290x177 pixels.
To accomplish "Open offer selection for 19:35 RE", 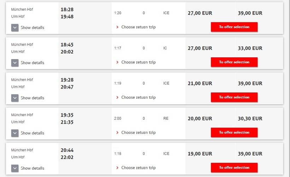I will click(x=234, y=132).
